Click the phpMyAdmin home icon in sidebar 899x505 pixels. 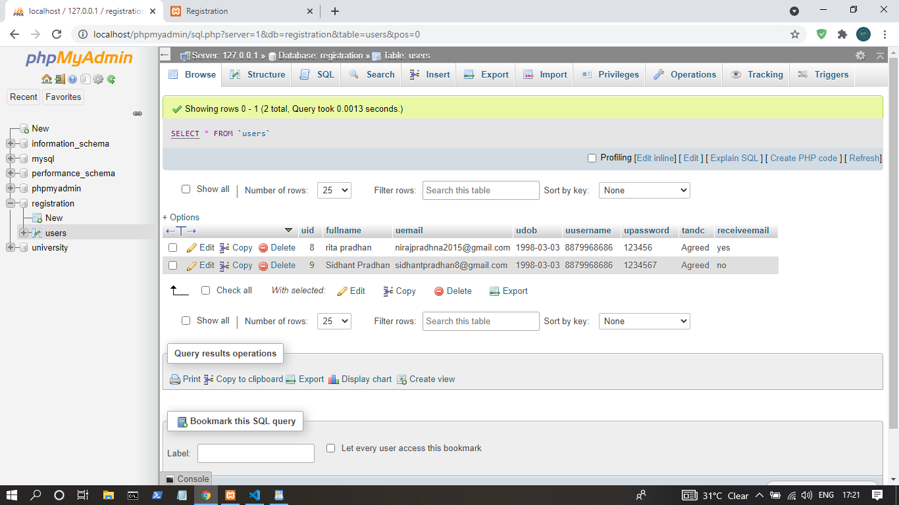(x=46, y=80)
